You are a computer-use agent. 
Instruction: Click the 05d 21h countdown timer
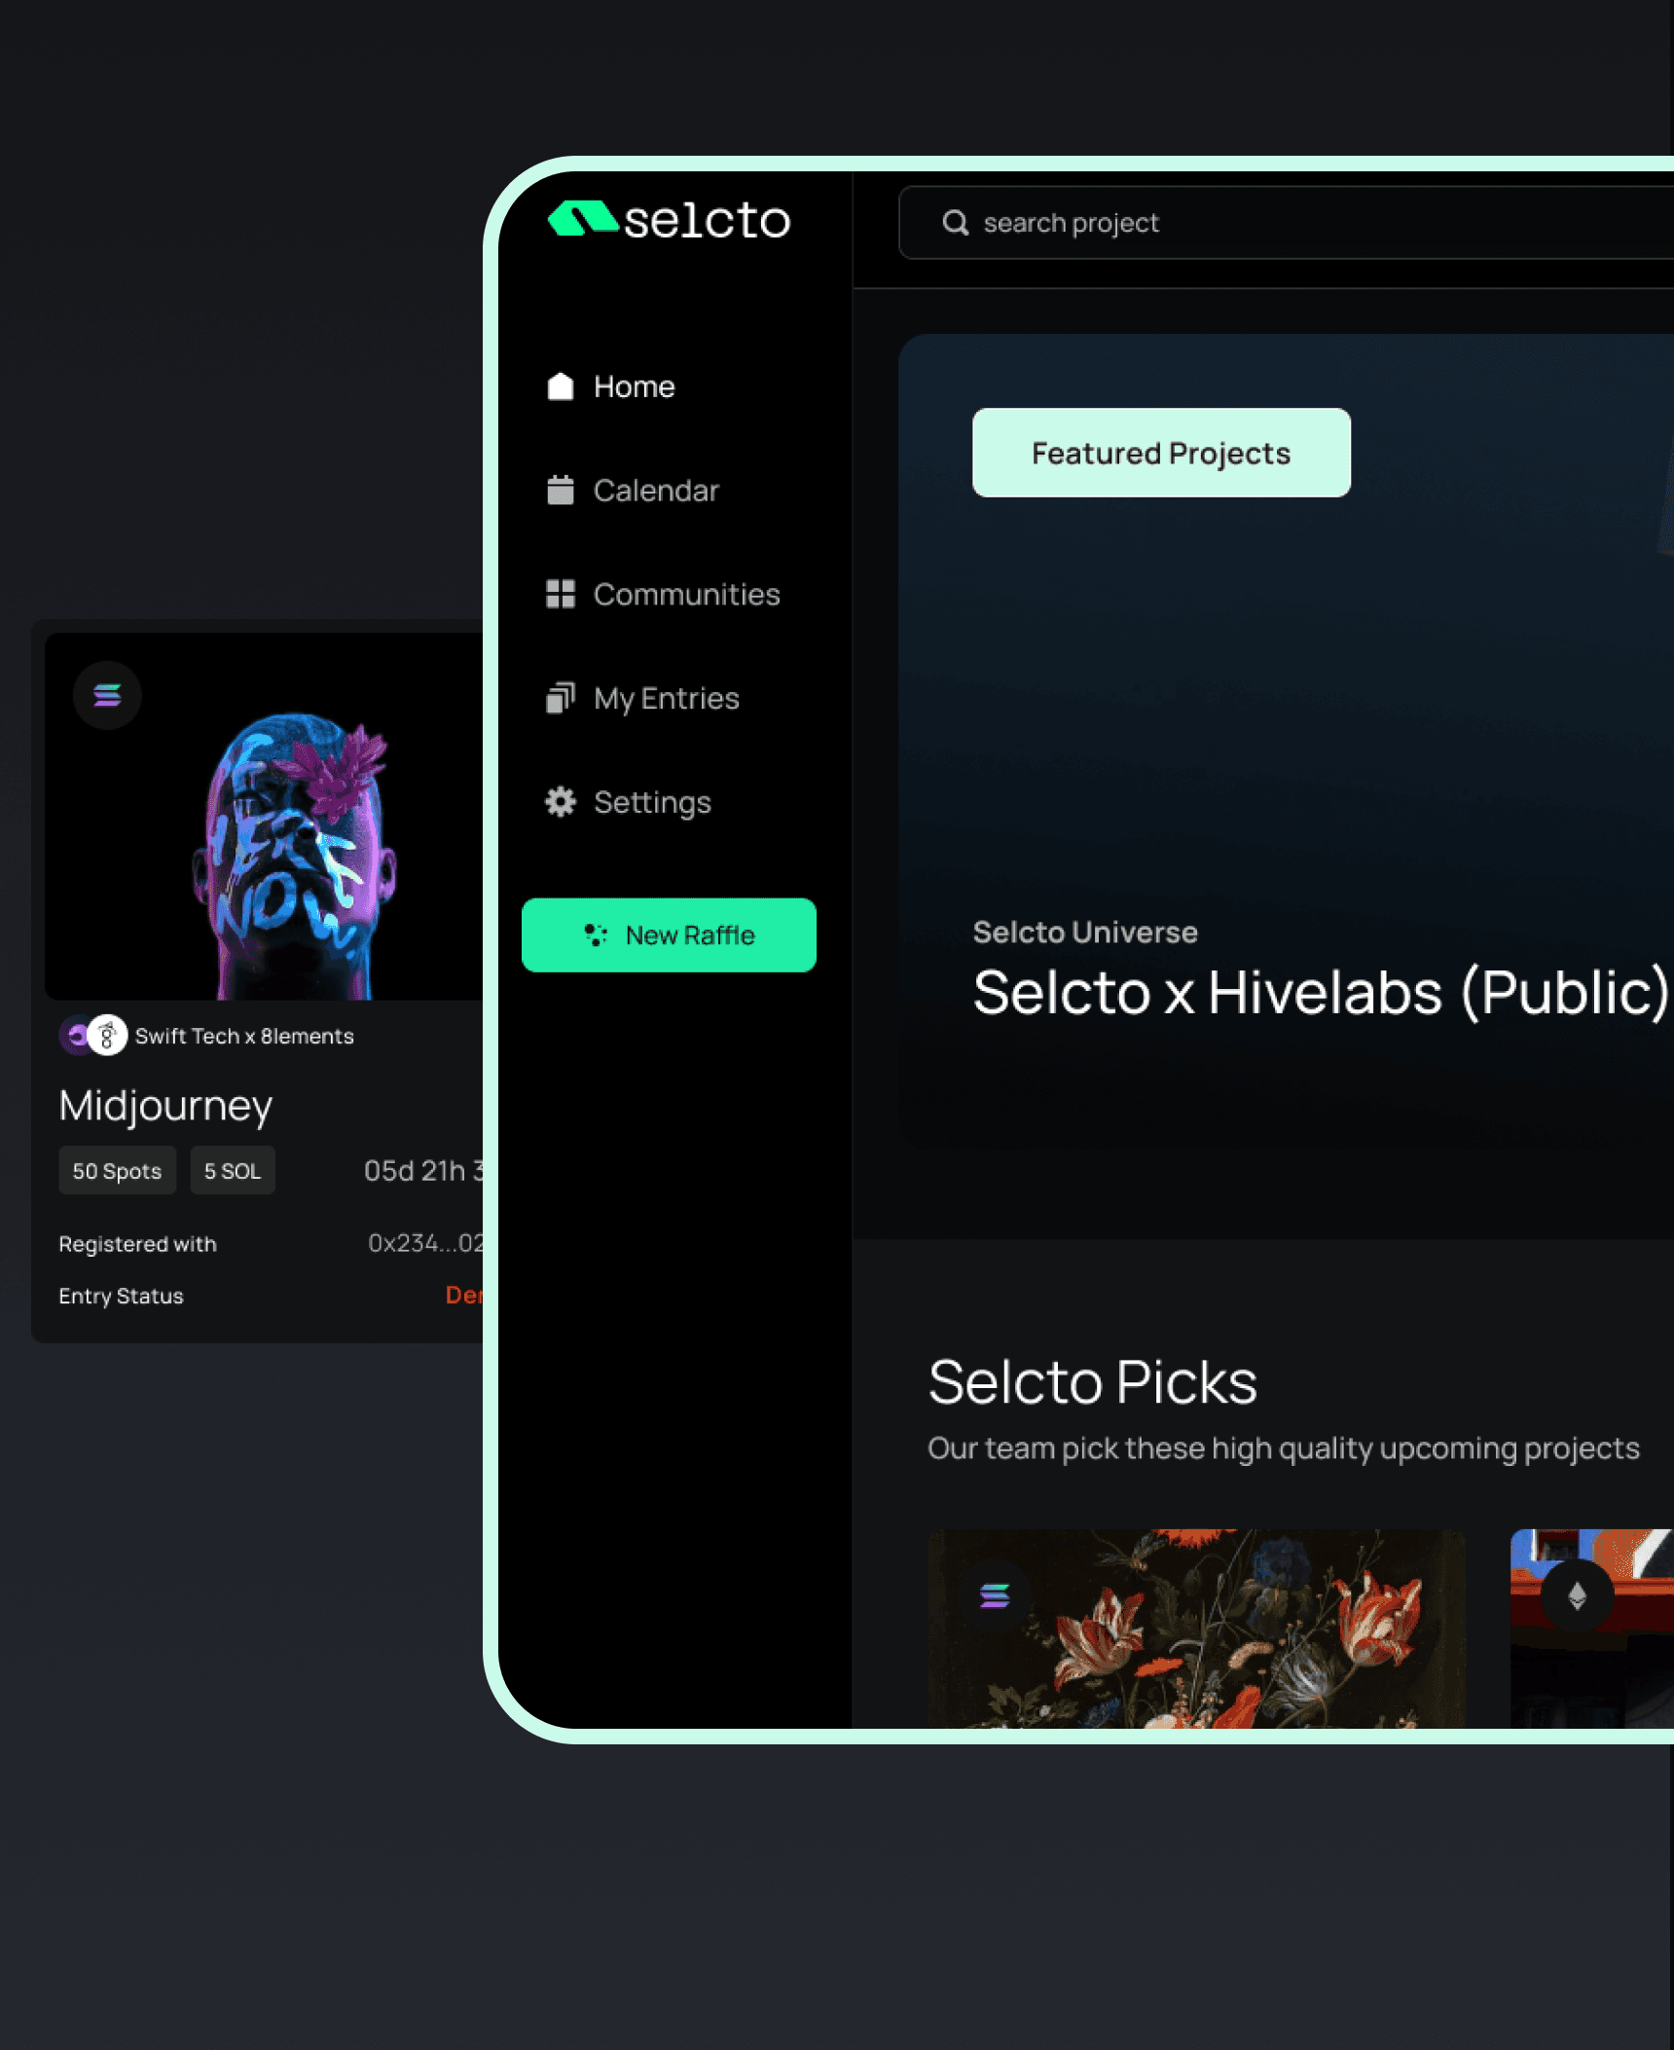coord(423,1171)
